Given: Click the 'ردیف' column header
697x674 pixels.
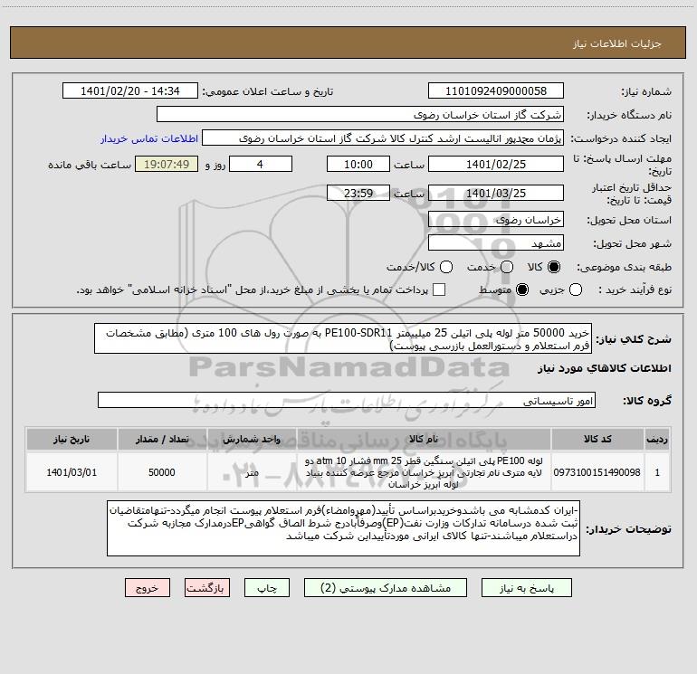Looking at the screenshot, I should tap(657, 439).
